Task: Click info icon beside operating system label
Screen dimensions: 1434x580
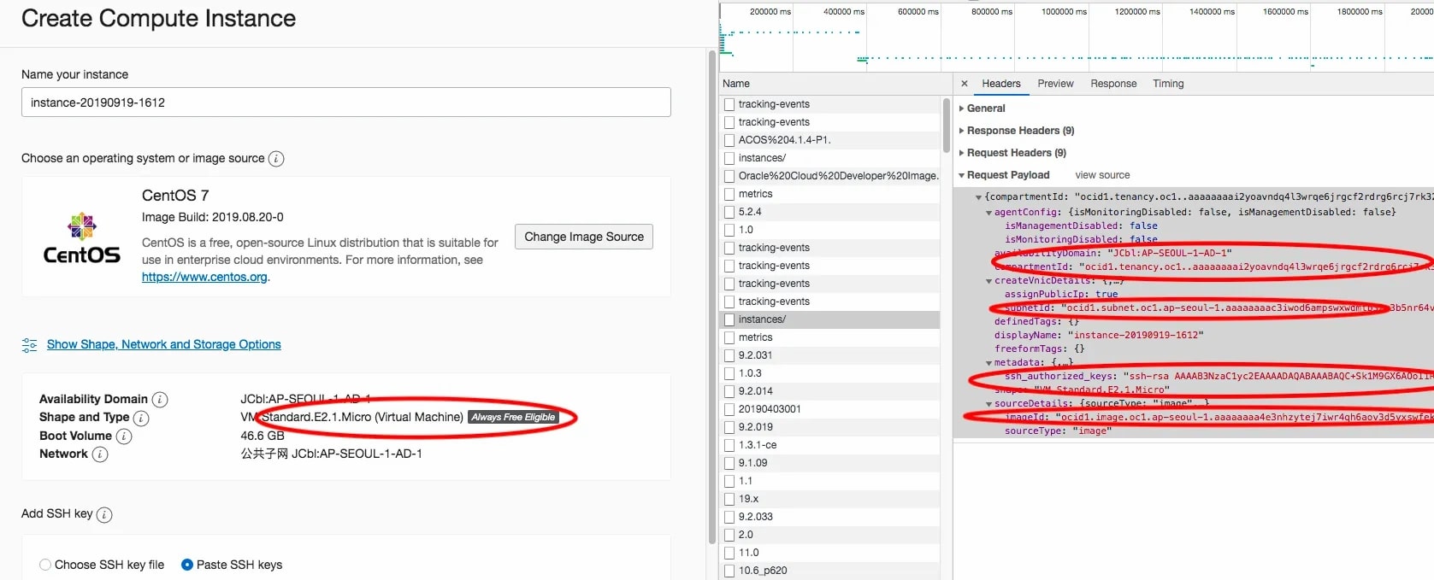Action: tap(276, 159)
